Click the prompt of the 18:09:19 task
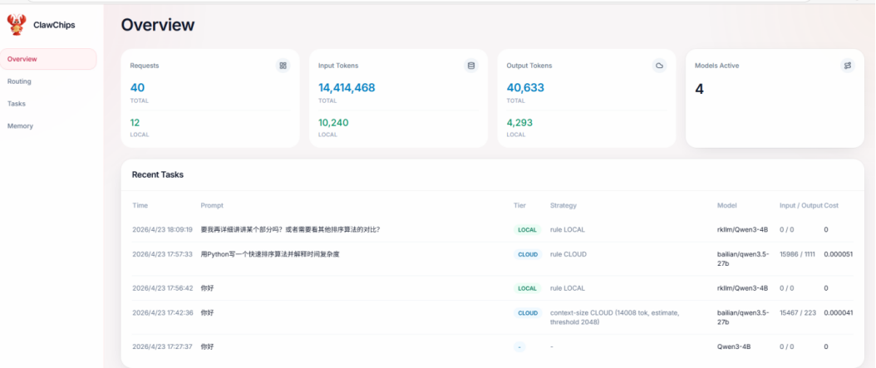The width and height of the screenshot is (876, 368). pos(290,229)
